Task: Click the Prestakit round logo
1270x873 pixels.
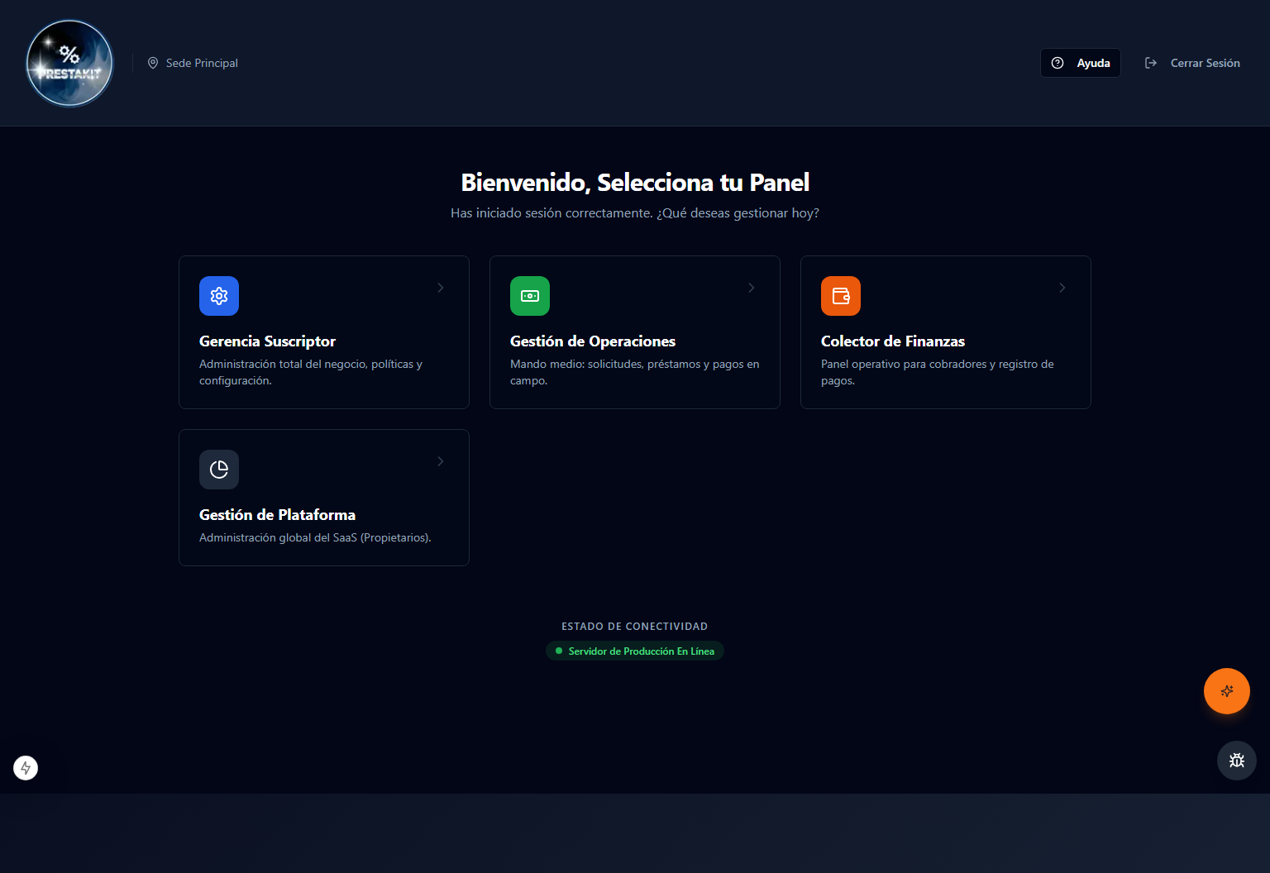Action: (69, 63)
